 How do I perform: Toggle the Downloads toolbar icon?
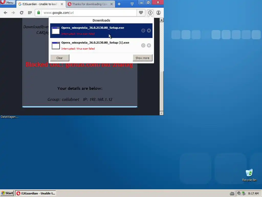coord(150,13)
